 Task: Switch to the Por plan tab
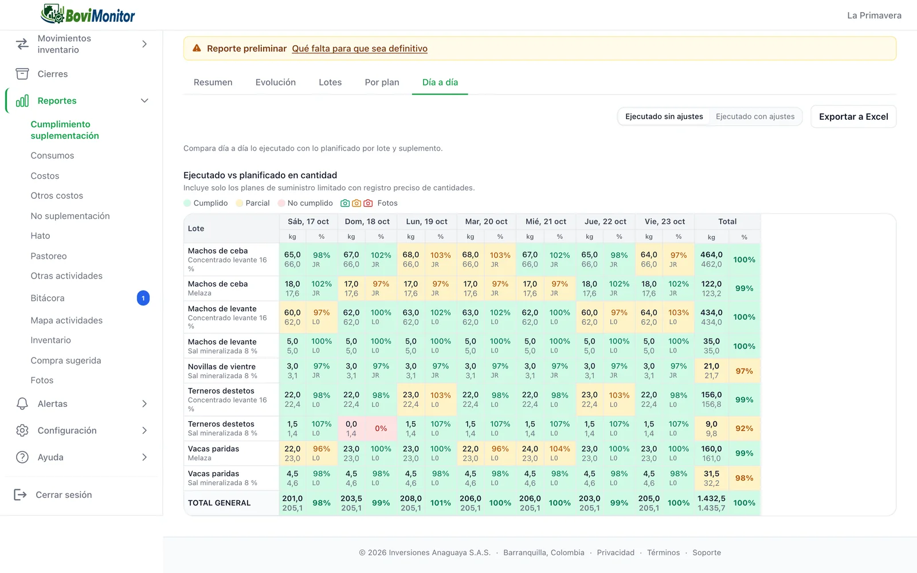click(x=382, y=83)
